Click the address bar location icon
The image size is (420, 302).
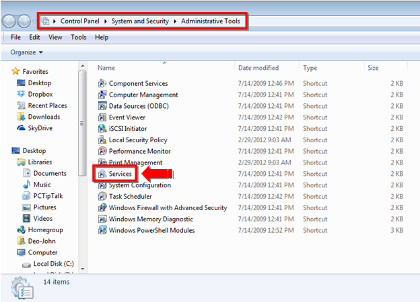pyautogui.click(x=46, y=21)
